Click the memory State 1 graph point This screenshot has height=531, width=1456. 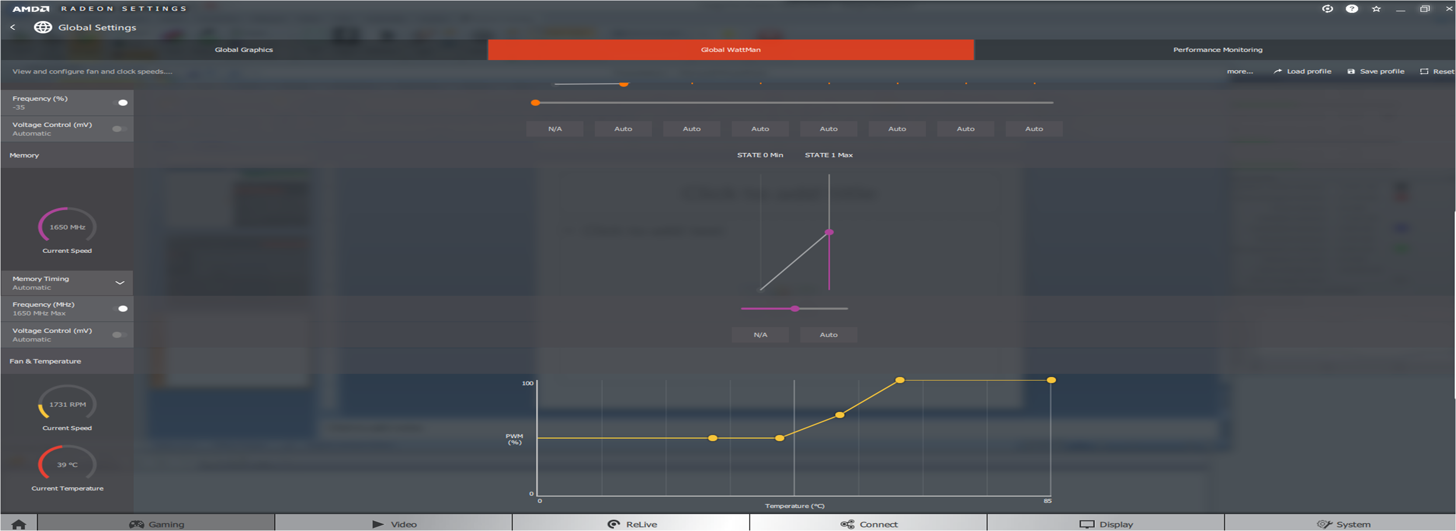click(x=829, y=232)
